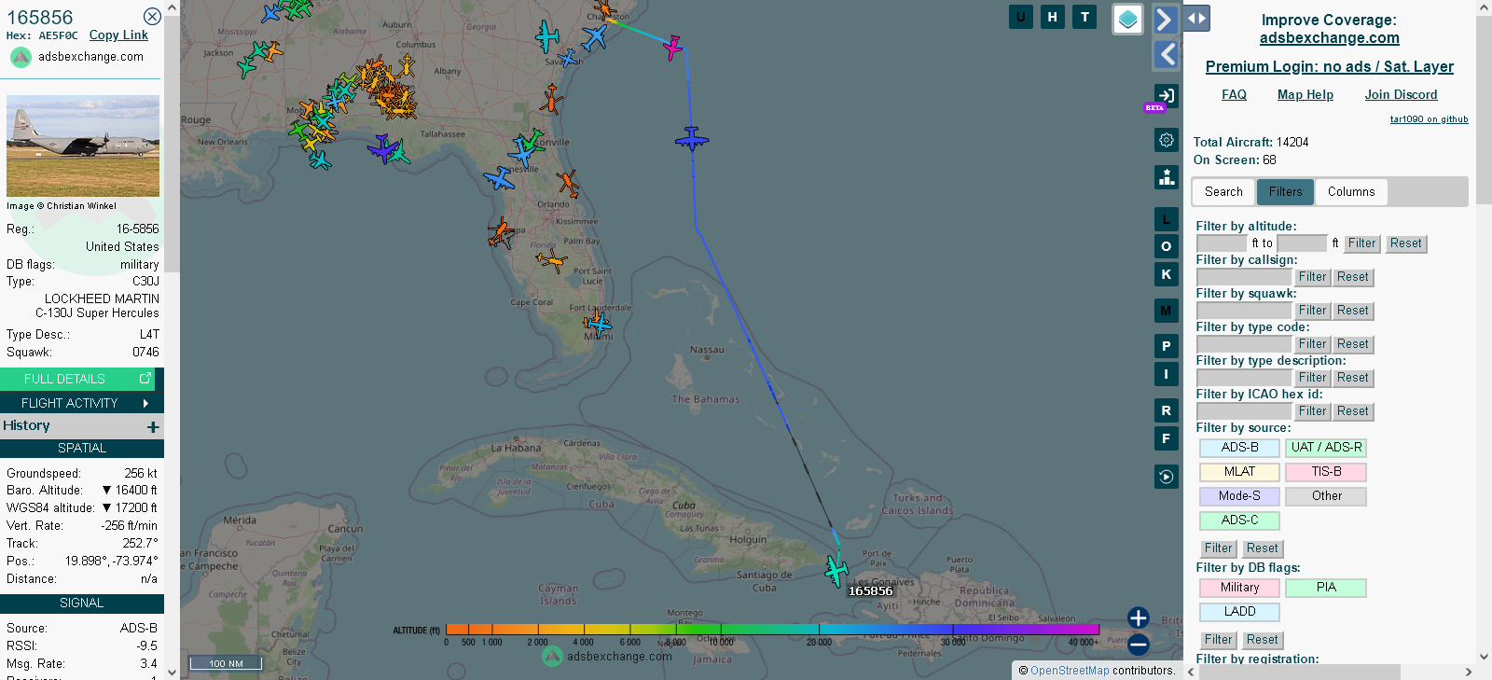This screenshot has height=680, width=1492.
Task: Start the replay playback icon
Action: 1167,477
